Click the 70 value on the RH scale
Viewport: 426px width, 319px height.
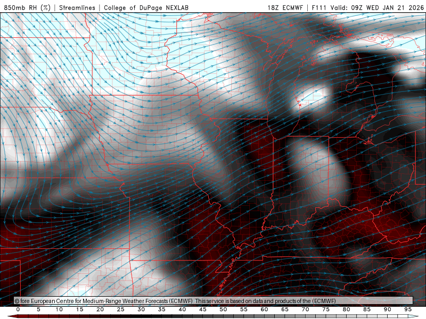point(305,309)
